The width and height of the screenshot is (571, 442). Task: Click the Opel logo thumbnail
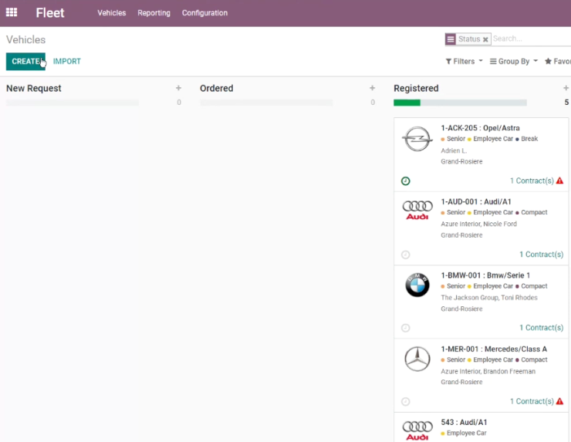[x=417, y=139]
